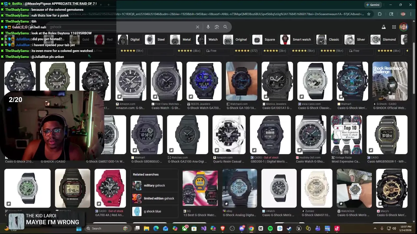This screenshot has width=417, height=234.
Task: Open Search Labs flask icon
Action: pyautogui.click(x=383, y=27)
